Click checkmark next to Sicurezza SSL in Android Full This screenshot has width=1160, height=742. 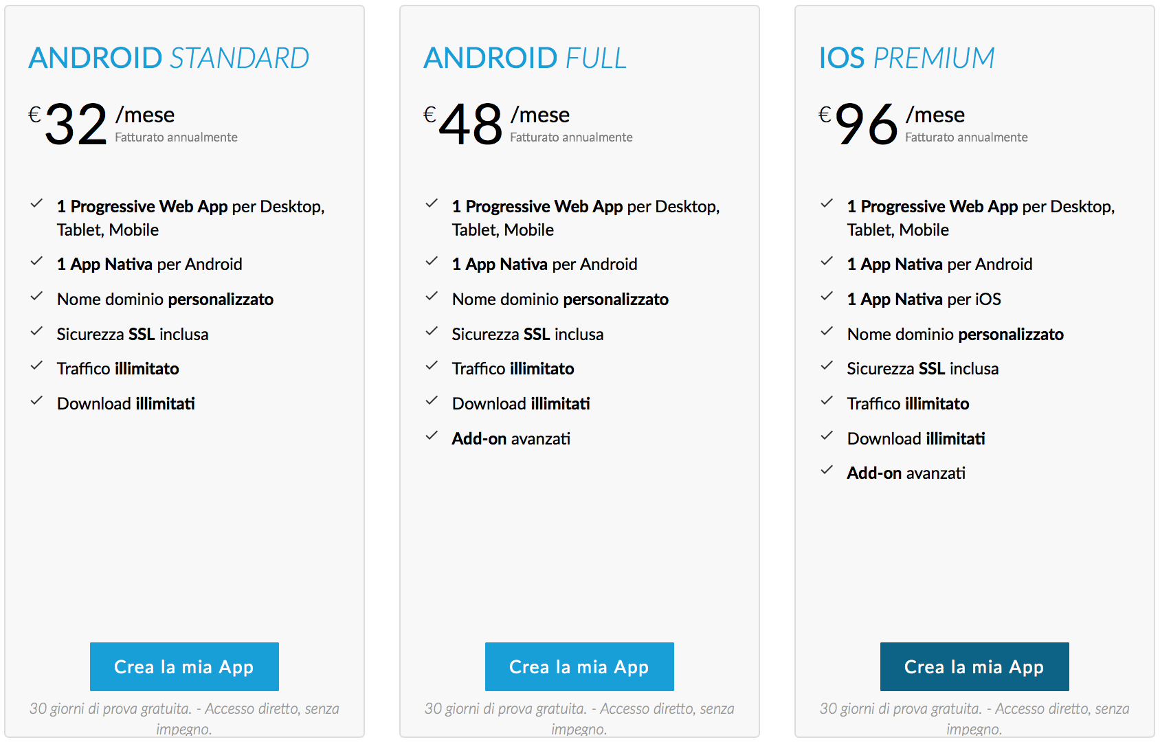pos(432,332)
